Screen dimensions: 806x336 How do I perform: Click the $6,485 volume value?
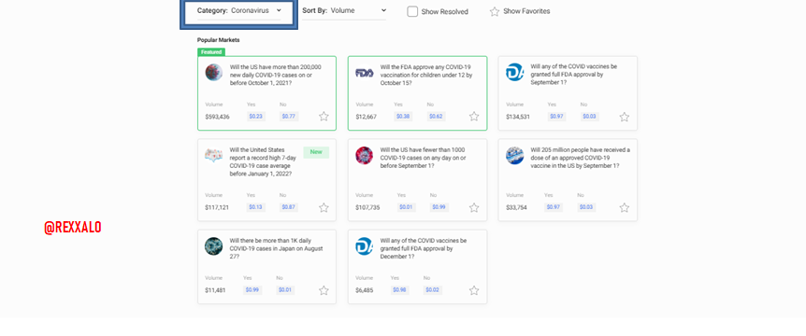(x=365, y=290)
